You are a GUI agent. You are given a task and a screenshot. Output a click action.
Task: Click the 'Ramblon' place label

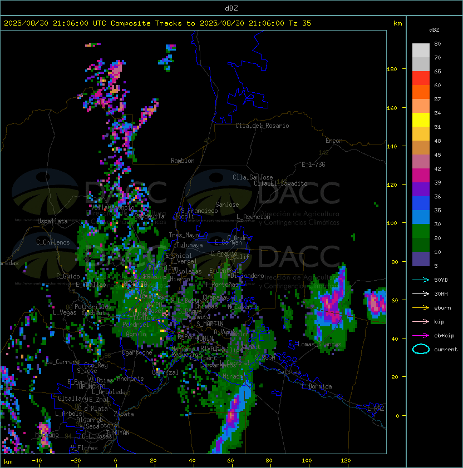[x=183, y=161]
